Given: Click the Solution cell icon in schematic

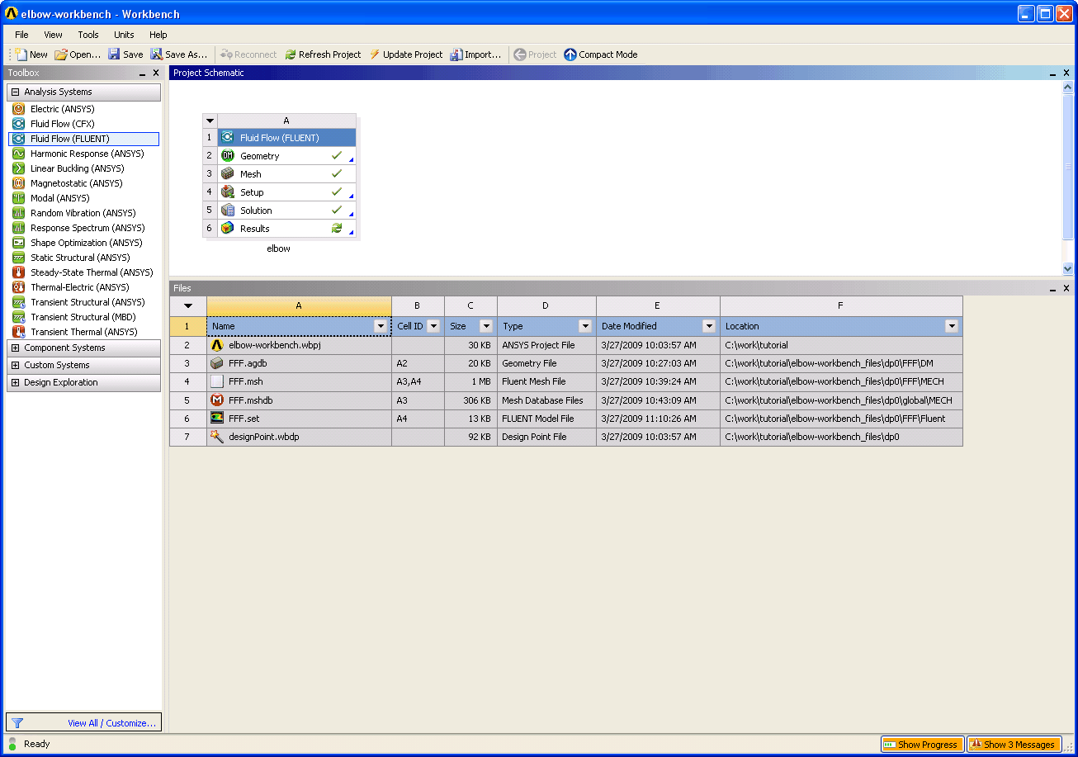Looking at the screenshot, I should point(228,211).
